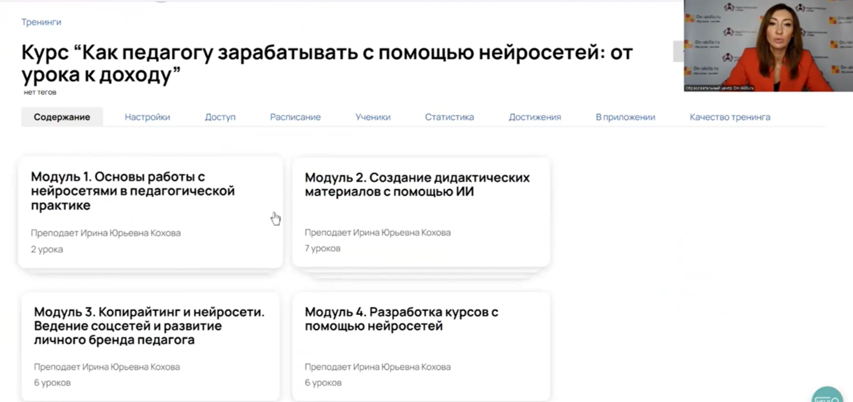This screenshot has height=402, width=853.
Task: Go back via the Тренинги breadcrumb
Action: point(41,22)
